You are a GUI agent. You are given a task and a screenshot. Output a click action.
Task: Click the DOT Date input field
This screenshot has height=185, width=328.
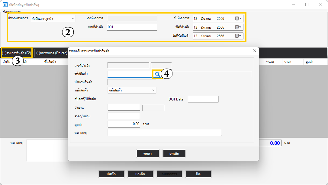[203, 99]
